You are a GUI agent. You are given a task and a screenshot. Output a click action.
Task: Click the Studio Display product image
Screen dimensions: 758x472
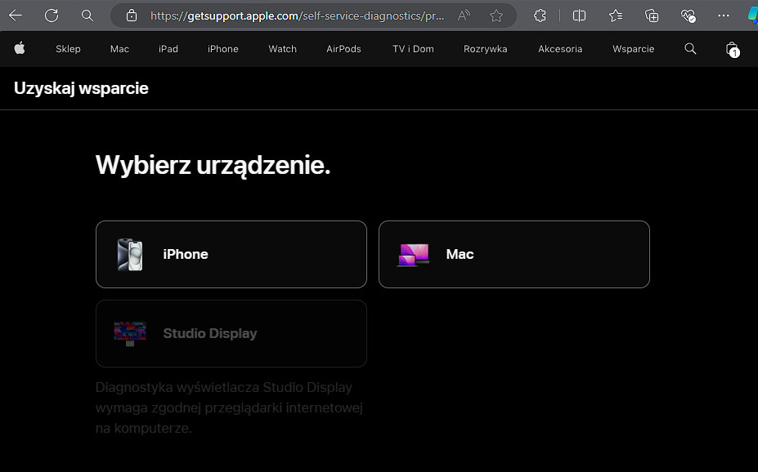[130, 333]
